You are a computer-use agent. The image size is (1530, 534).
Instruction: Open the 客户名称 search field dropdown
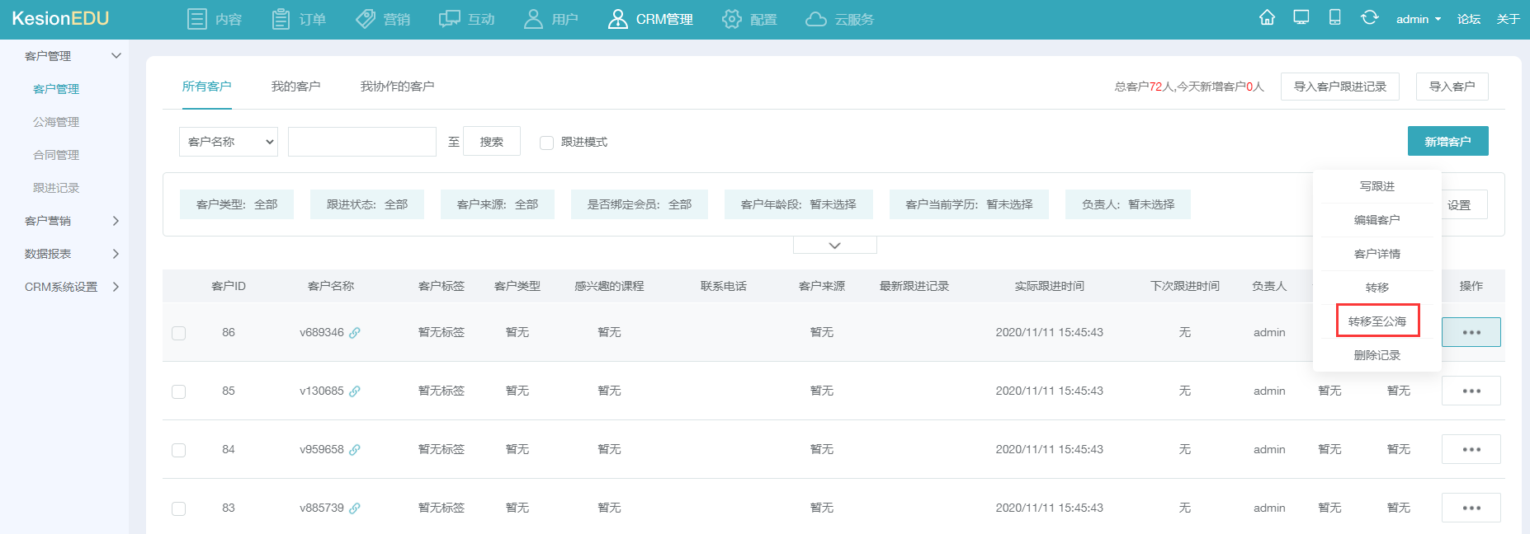tap(229, 142)
